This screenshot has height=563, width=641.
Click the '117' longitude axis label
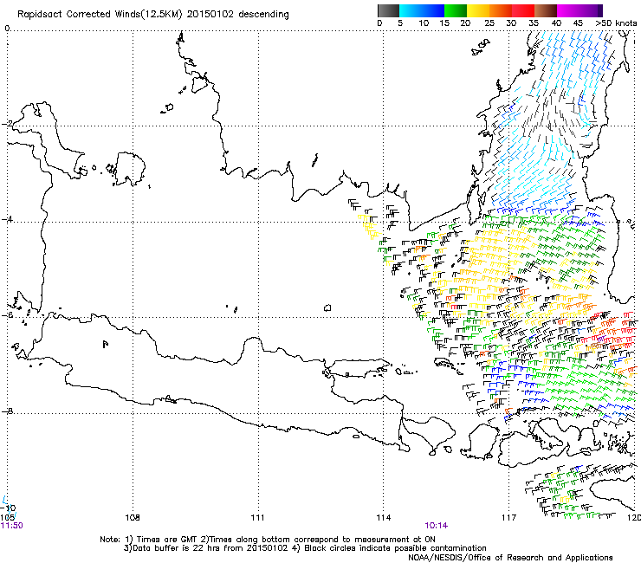(508, 518)
